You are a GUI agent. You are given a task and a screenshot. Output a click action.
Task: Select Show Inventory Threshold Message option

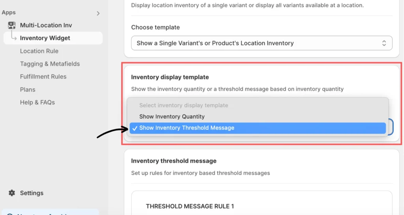click(x=187, y=128)
